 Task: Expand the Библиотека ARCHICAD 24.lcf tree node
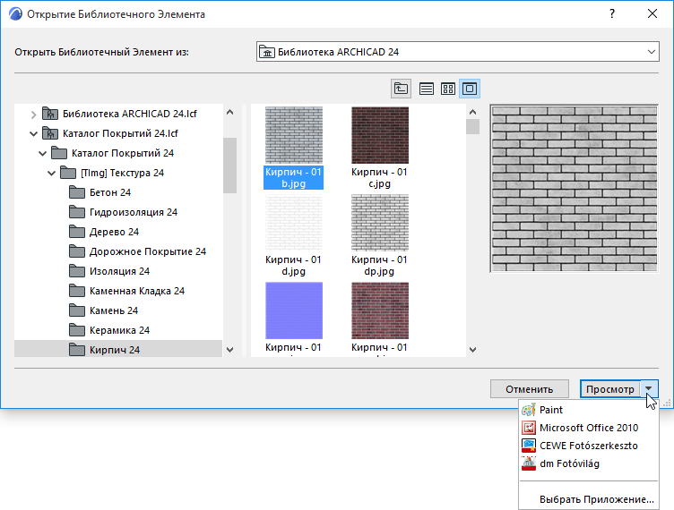tap(34, 114)
